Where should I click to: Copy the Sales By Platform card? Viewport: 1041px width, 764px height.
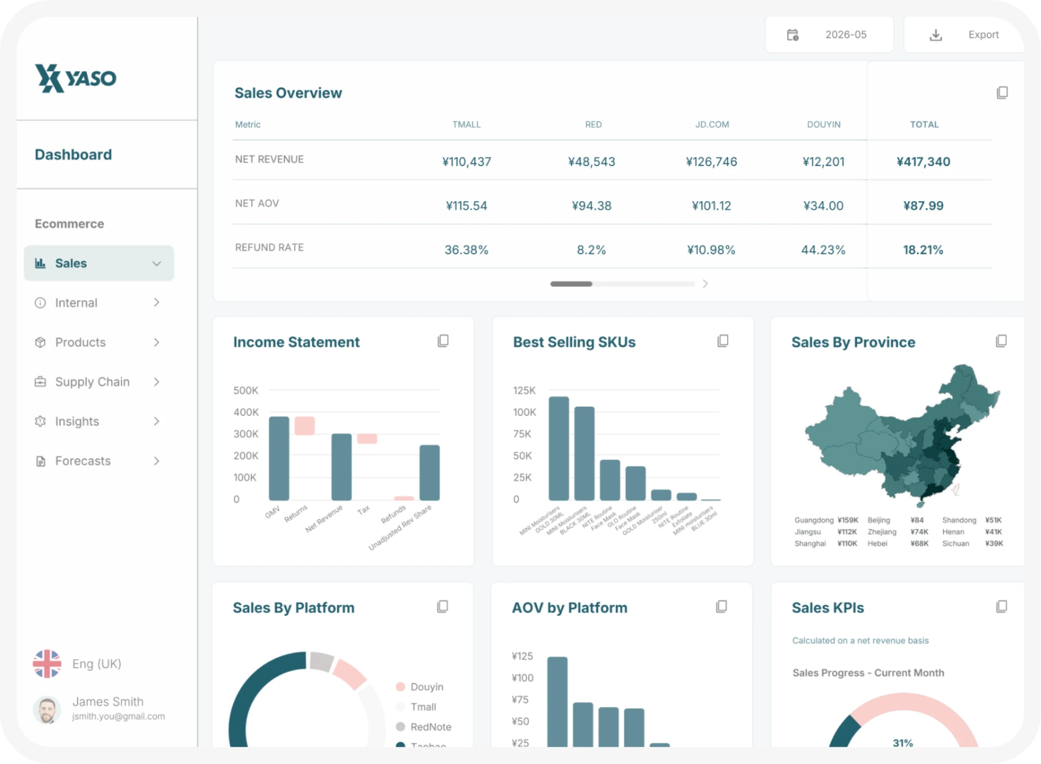[442, 606]
